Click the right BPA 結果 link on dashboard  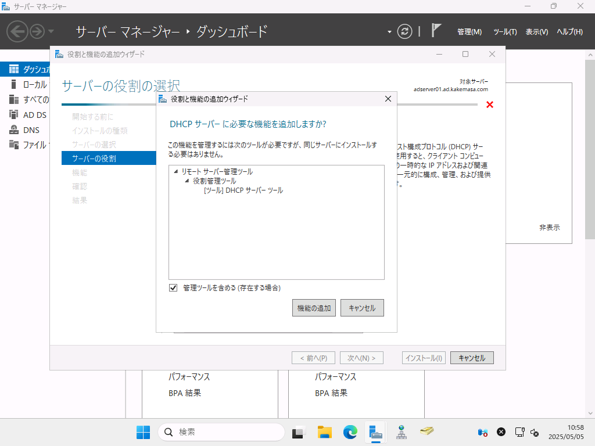[x=331, y=393]
